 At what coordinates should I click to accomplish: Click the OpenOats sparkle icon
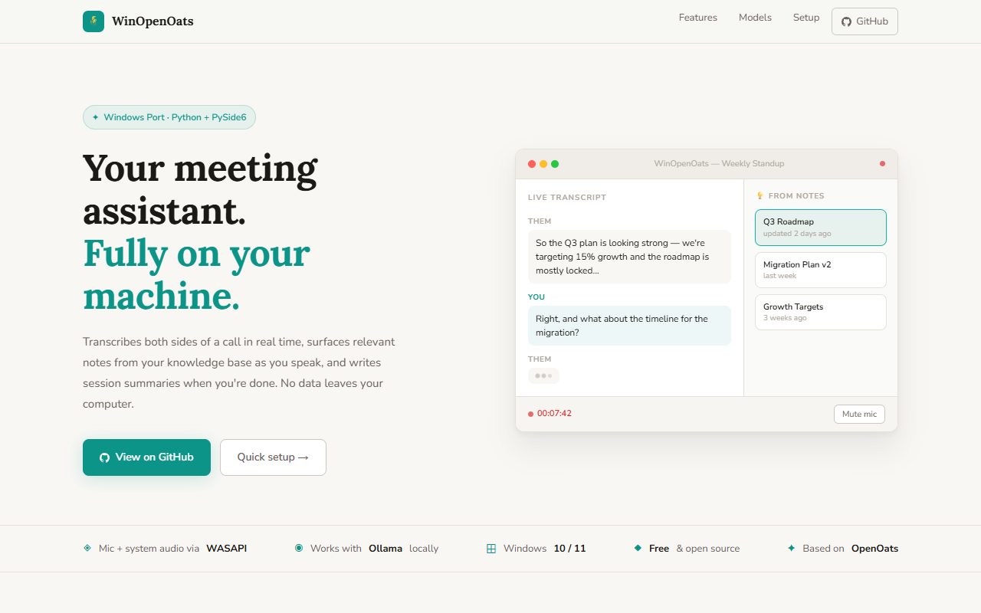click(792, 549)
